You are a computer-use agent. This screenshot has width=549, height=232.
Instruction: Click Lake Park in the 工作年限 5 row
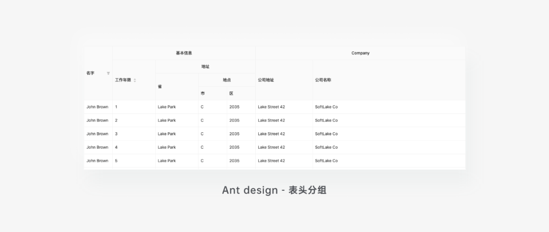pyautogui.click(x=167, y=161)
